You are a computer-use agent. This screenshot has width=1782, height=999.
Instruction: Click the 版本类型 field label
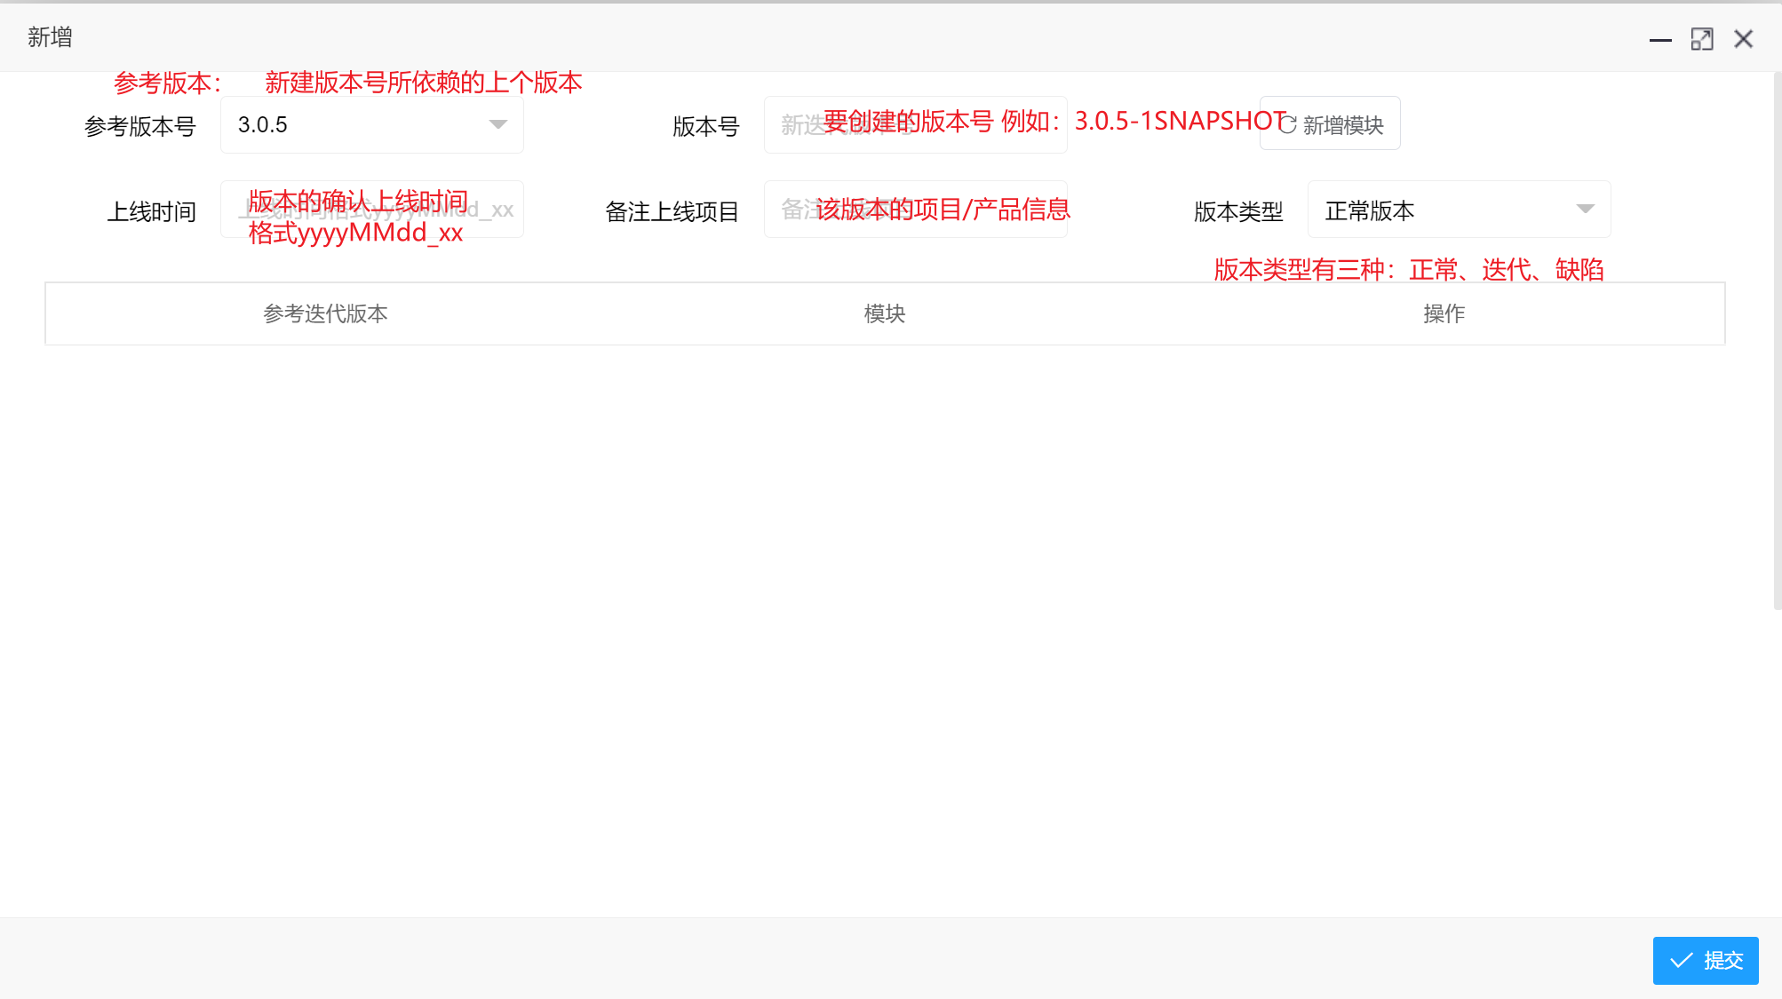point(1238,211)
